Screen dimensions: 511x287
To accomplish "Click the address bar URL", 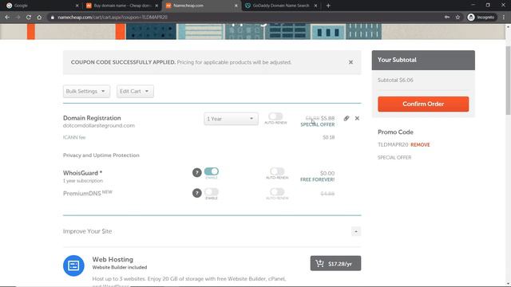I will coord(113,18).
